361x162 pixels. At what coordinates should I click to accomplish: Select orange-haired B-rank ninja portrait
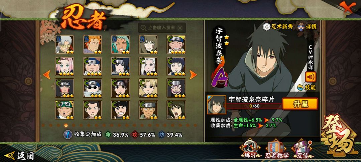92,45
